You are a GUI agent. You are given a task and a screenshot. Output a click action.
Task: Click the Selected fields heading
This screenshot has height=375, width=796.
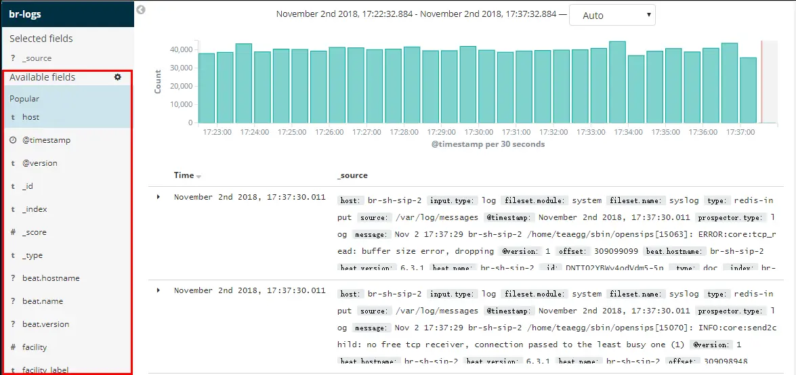(41, 39)
